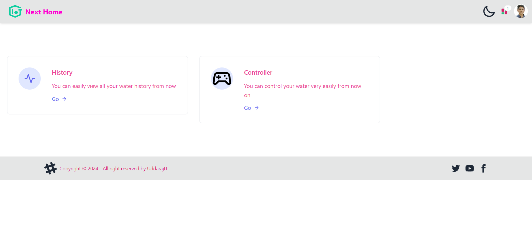Open the Twitter link in footer
532x240 pixels.
pos(456,168)
